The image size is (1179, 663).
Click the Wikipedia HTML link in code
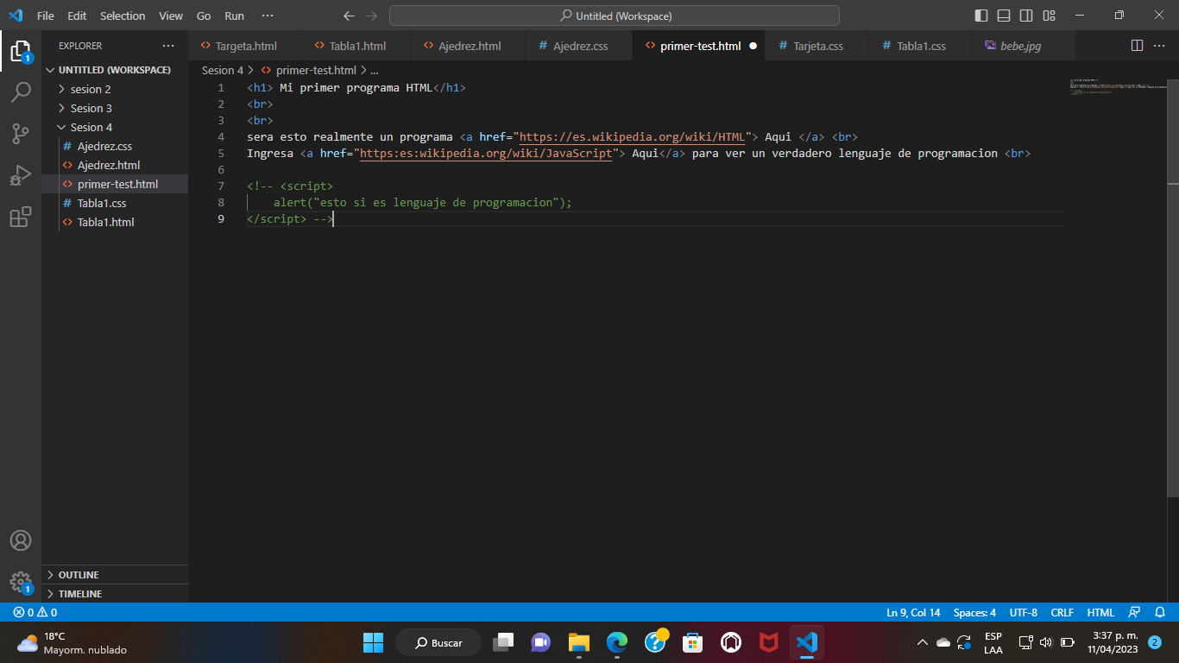(x=632, y=136)
